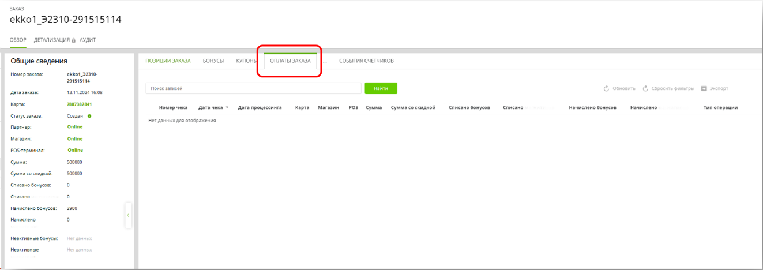763x270 pixels.
Task: Follow the POS-терминал Online link
Action: (x=75, y=150)
